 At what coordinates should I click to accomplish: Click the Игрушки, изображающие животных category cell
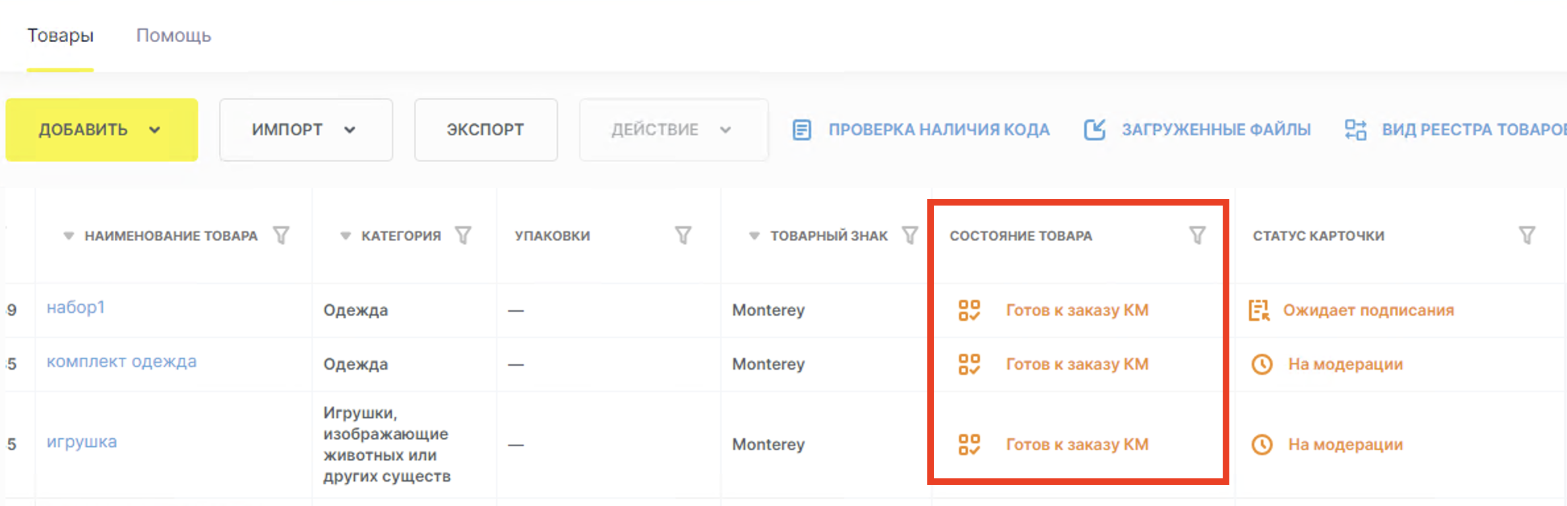tap(387, 445)
